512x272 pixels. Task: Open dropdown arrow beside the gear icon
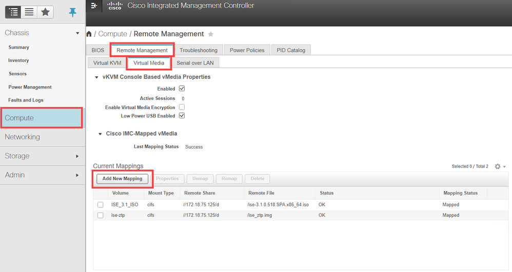pyautogui.click(x=504, y=166)
